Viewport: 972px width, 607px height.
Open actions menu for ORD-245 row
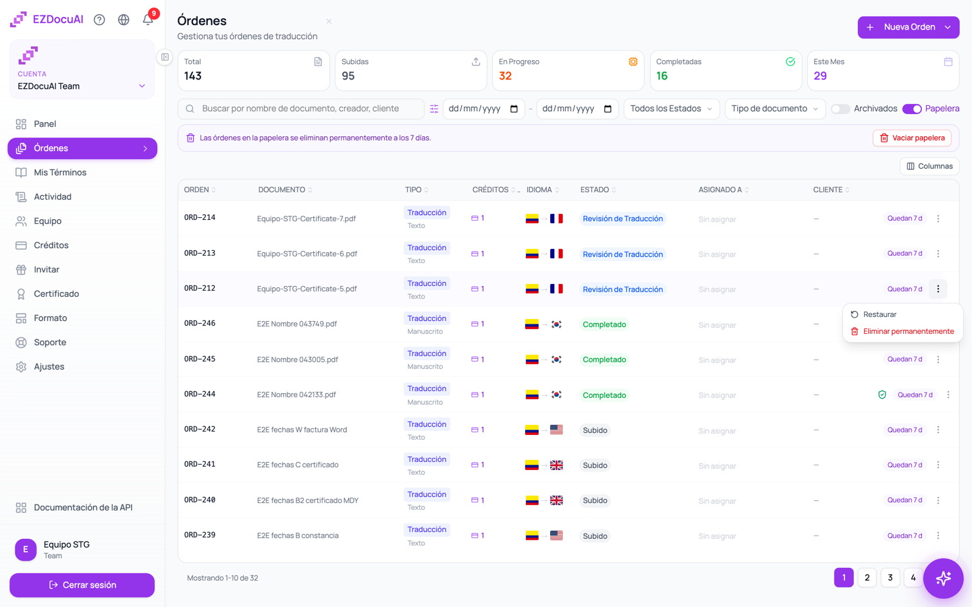pyautogui.click(x=938, y=359)
